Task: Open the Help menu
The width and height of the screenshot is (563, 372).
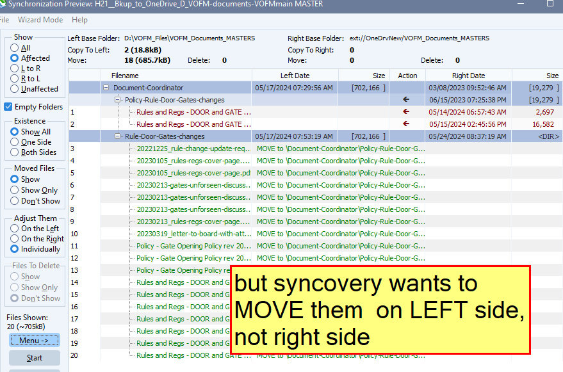Action: click(79, 20)
